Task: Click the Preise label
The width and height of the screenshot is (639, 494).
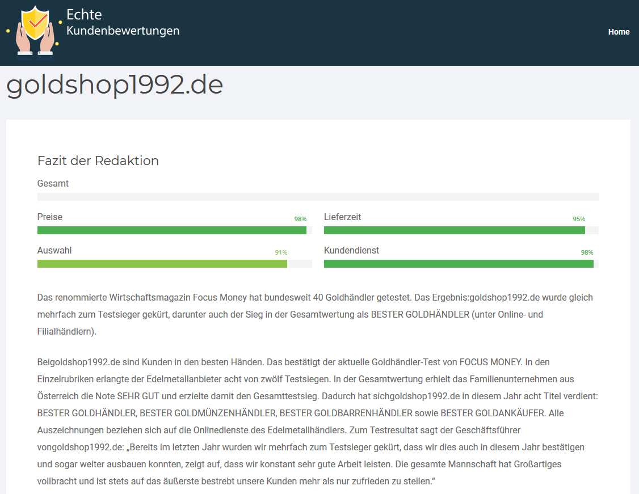Action: click(50, 217)
